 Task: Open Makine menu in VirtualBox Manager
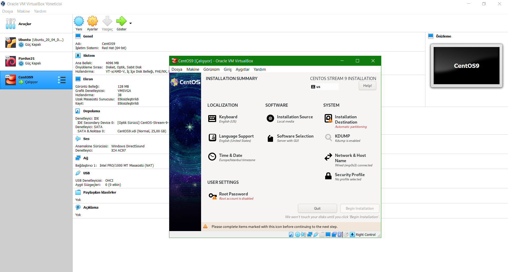click(x=24, y=11)
